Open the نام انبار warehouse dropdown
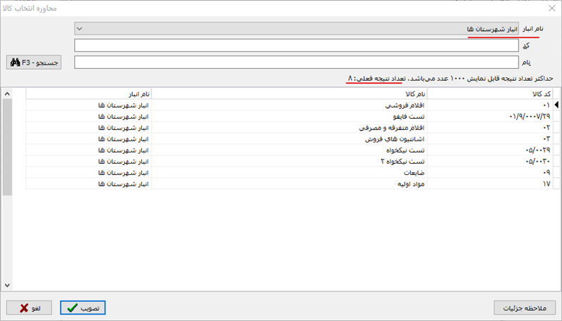 (x=295, y=29)
